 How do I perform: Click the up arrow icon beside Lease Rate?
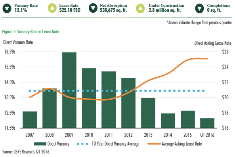52,8
